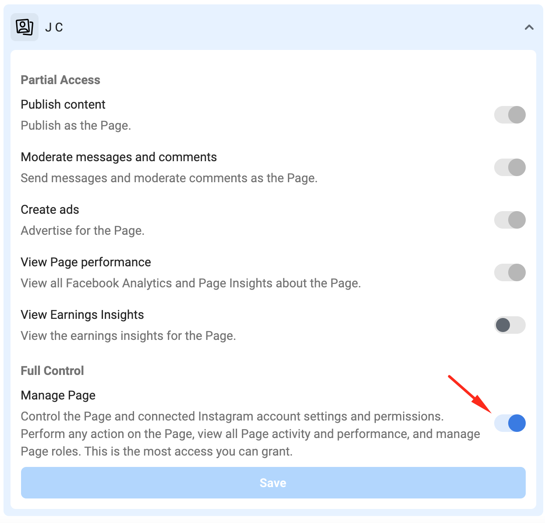Toggle the Publish content switch
Image resolution: width=545 pixels, height=523 pixels.
click(510, 115)
